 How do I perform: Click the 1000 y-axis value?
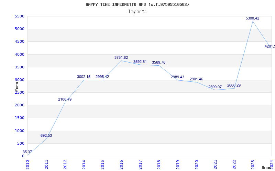coord(20,131)
